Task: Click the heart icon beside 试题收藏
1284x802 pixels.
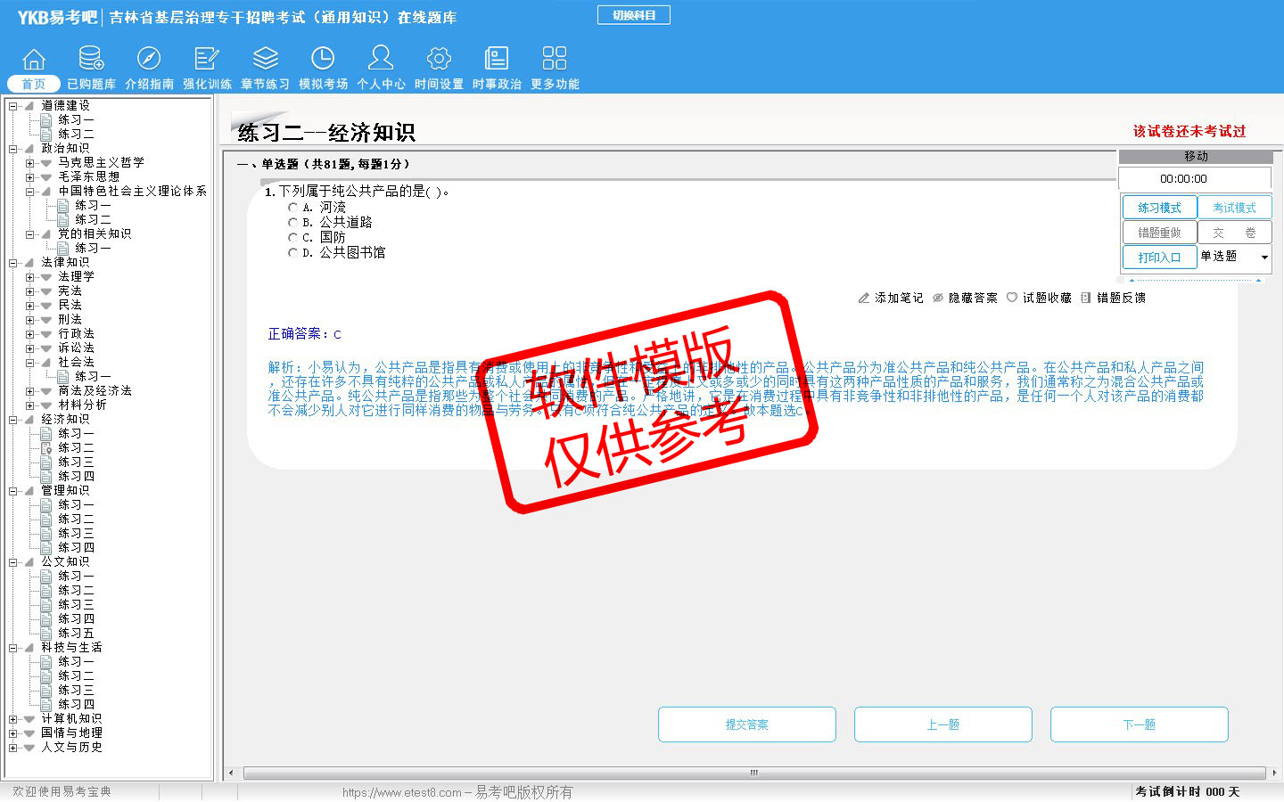Action: tap(1012, 298)
